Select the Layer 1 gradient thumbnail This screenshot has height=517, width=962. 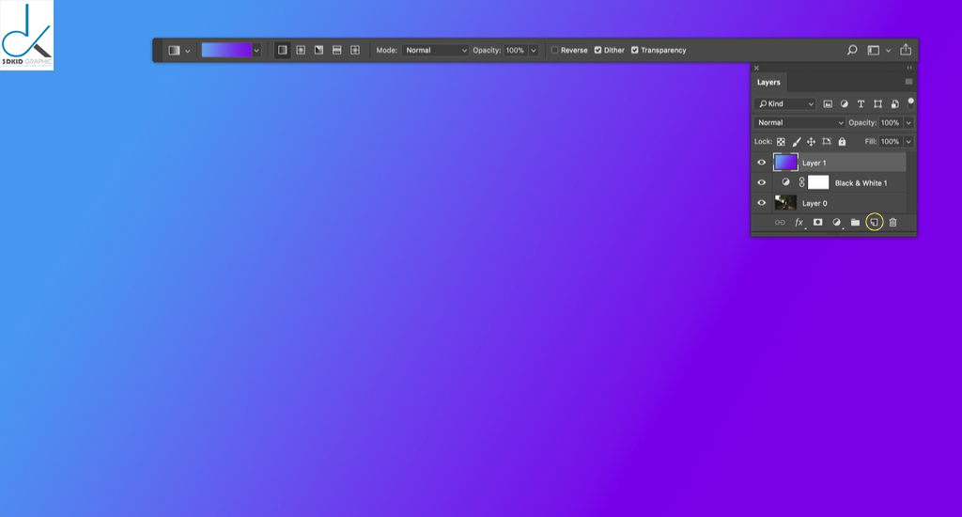[785, 163]
